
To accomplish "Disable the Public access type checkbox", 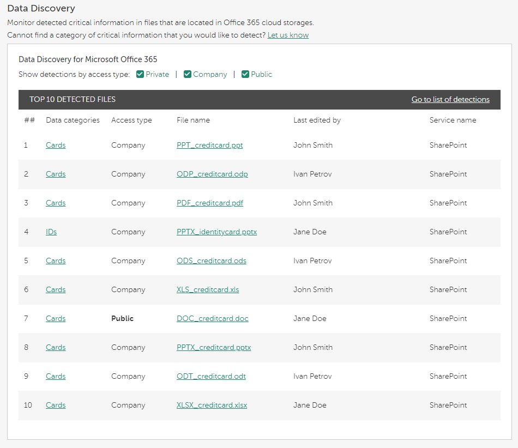I will pyautogui.click(x=245, y=74).
